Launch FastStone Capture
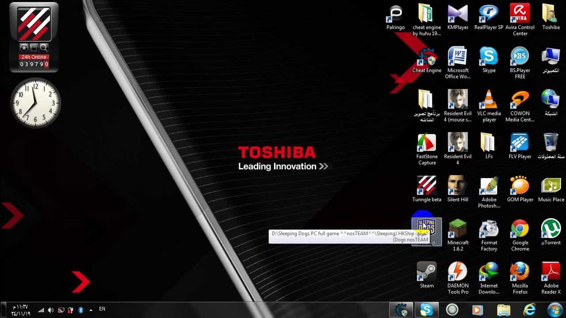 pos(427,149)
